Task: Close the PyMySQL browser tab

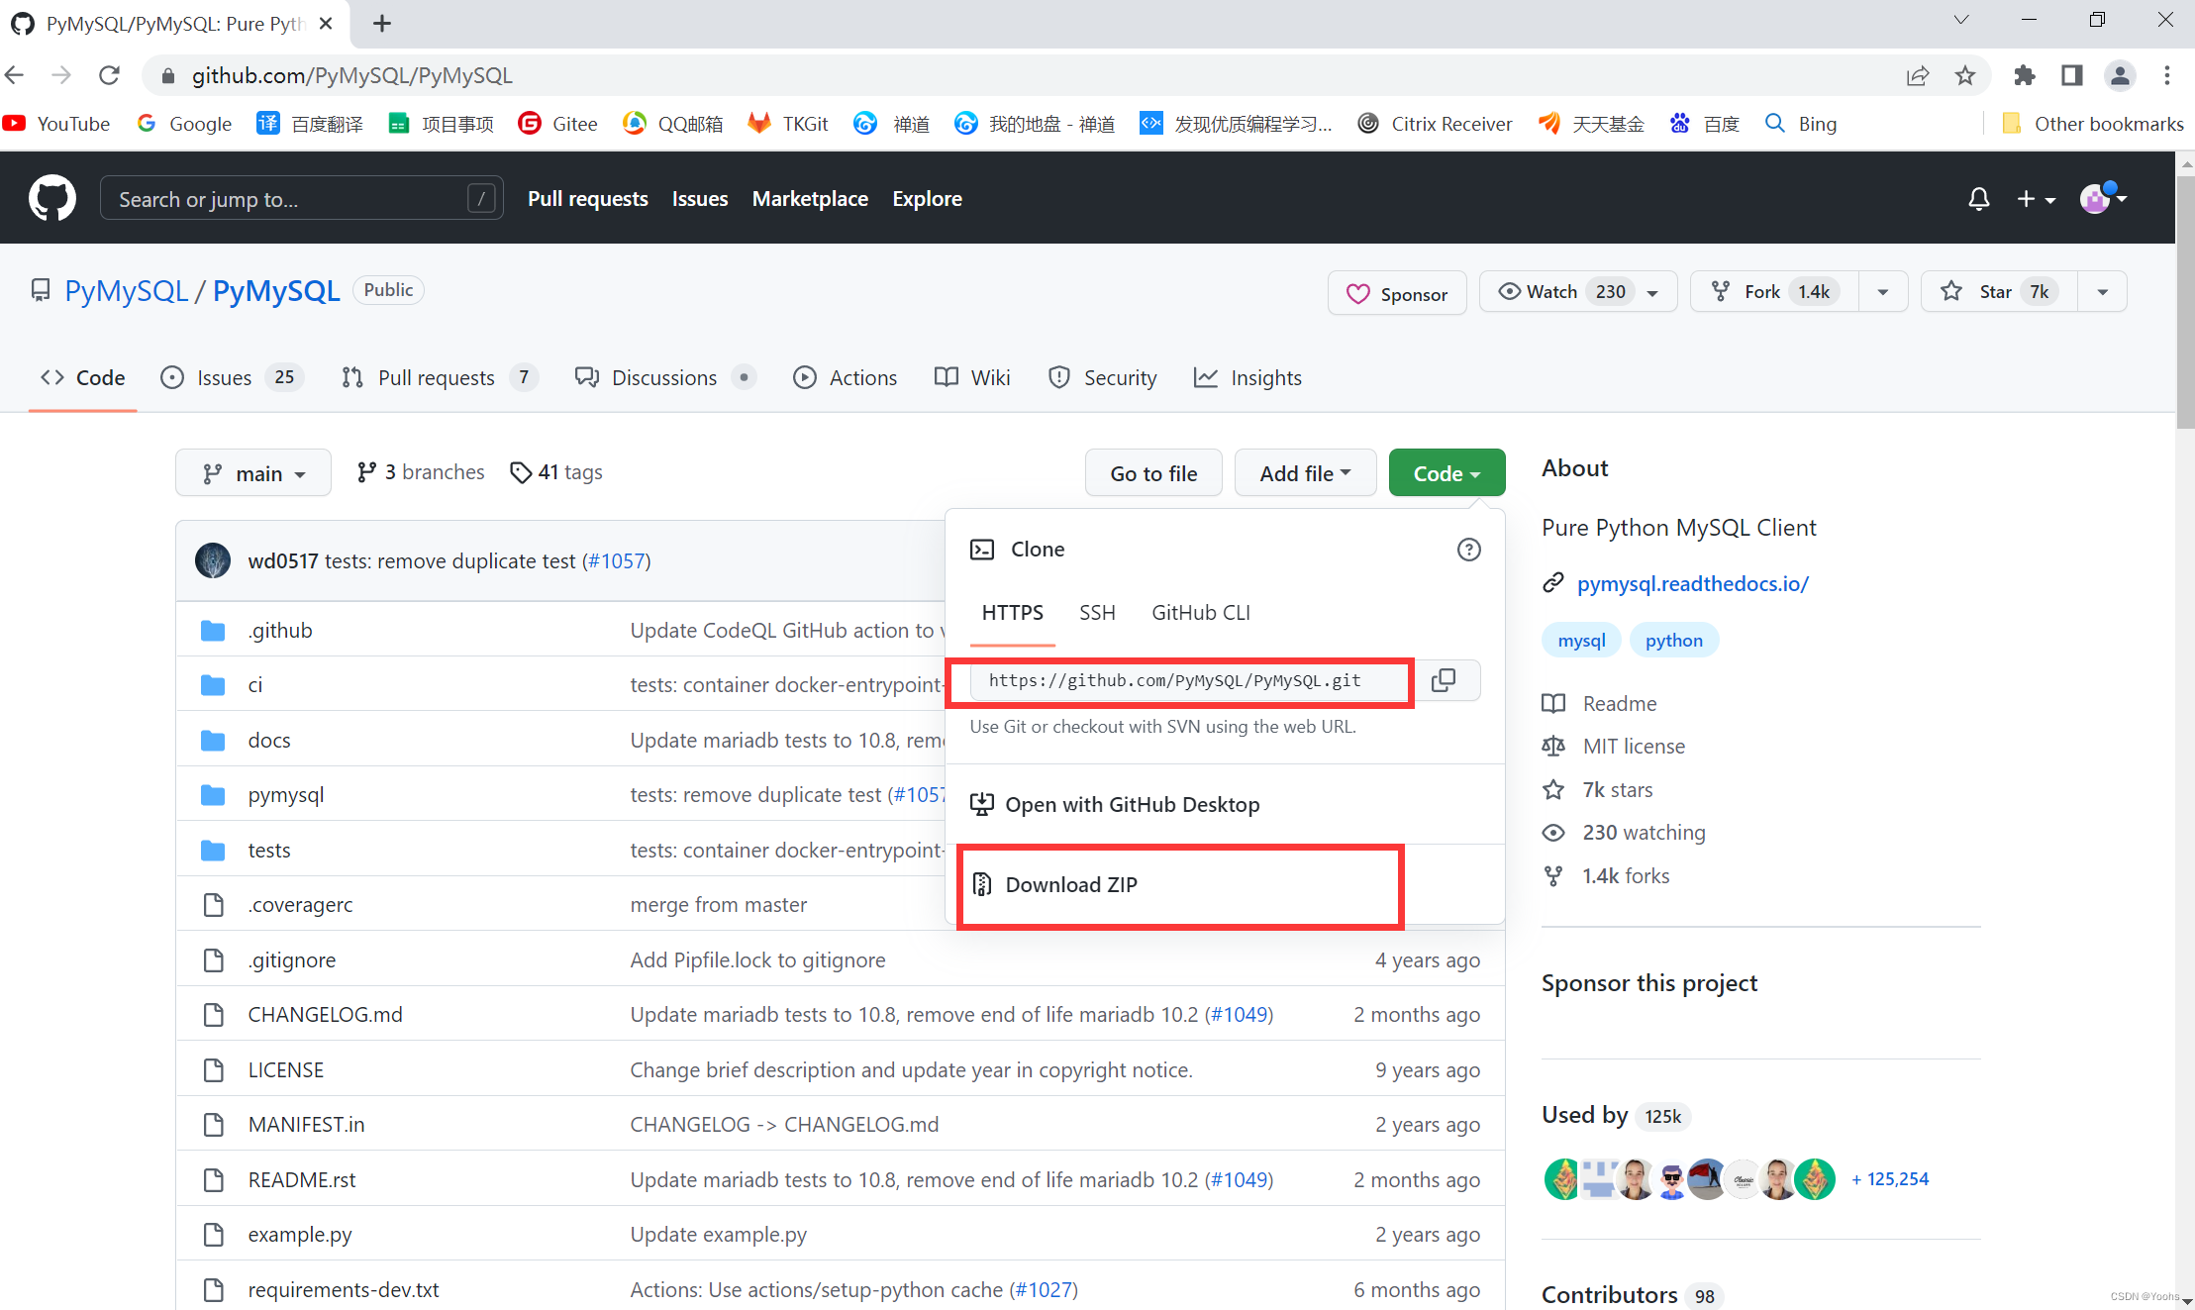Action: click(x=326, y=24)
